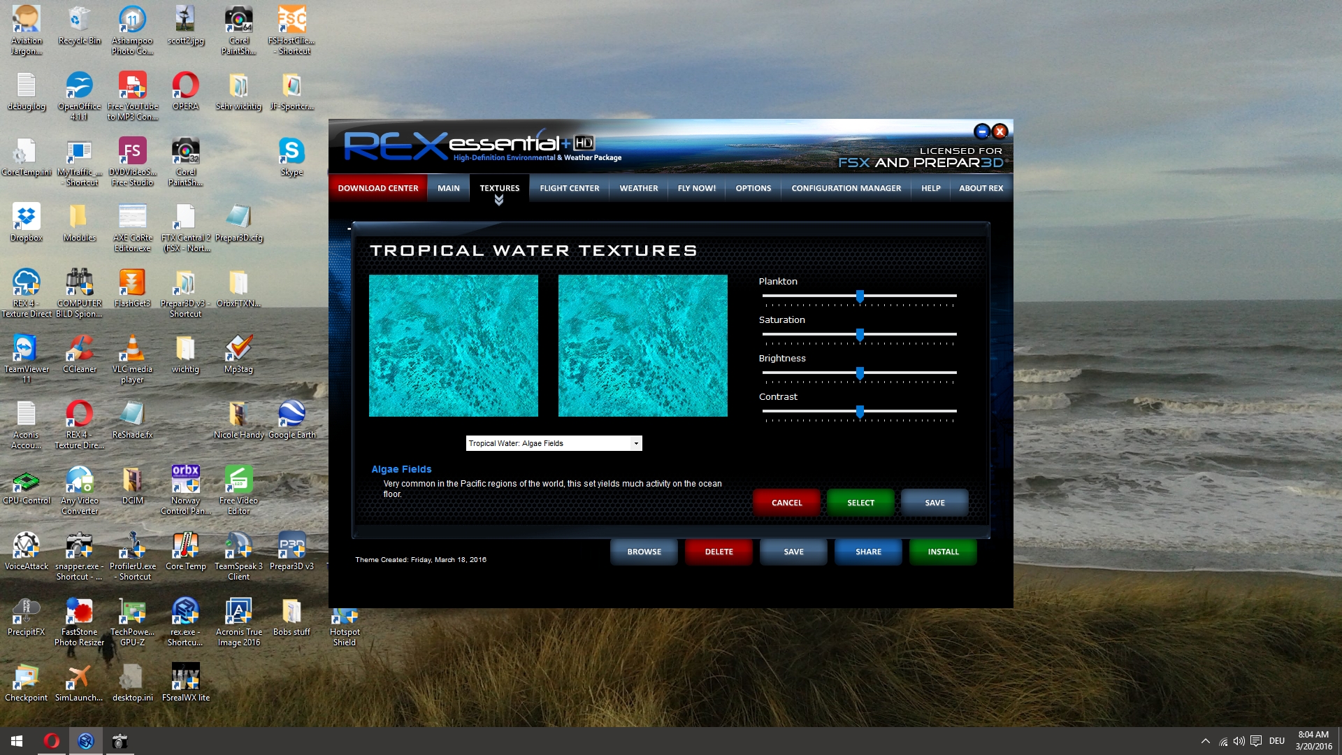This screenshot has width=1342, height=755.
Task: Click the Browse theme button
Action: pos(644,552)
